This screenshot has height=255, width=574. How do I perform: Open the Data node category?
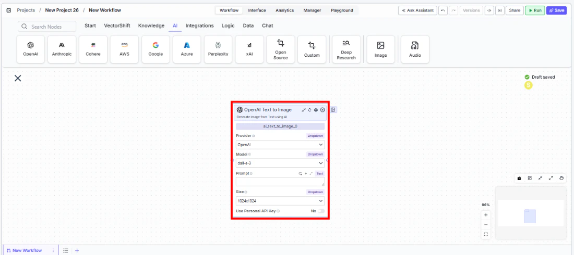tap(248, 25)
